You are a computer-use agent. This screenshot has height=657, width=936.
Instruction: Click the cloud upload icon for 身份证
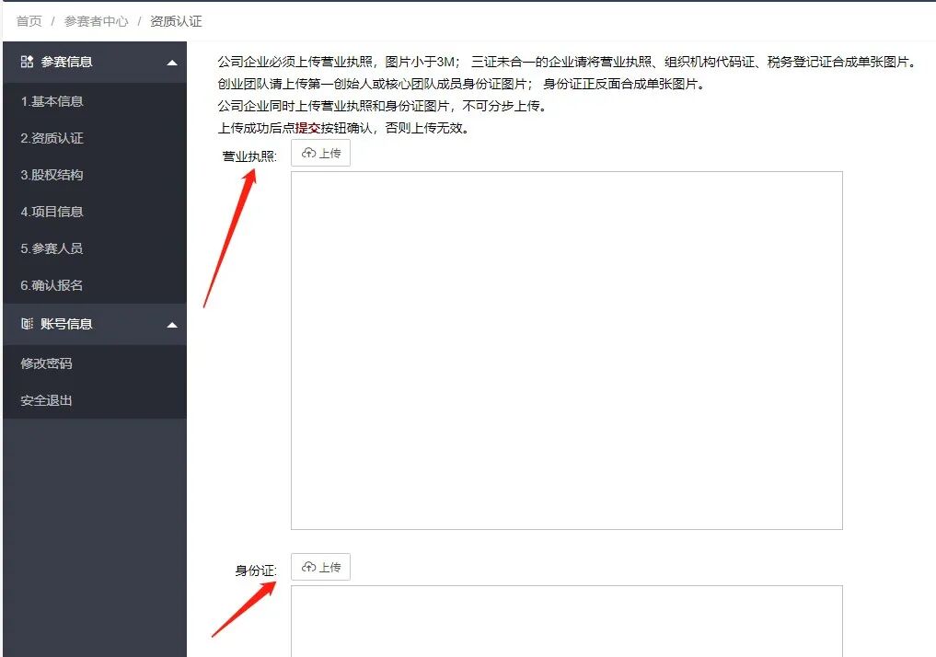pos(308,567)
